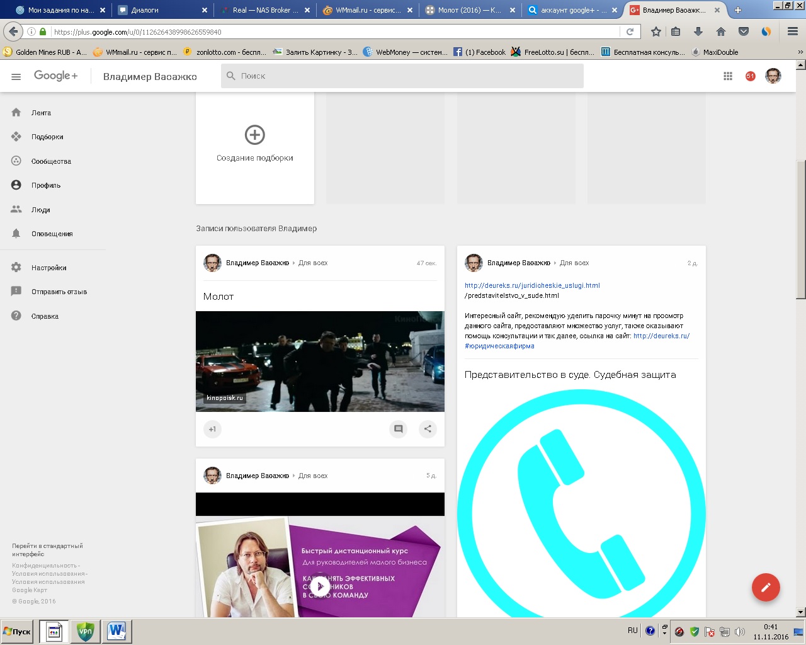Click the Google+ logo
The width and height of the screenshot is (806, 645).
[x=56, y=76]
